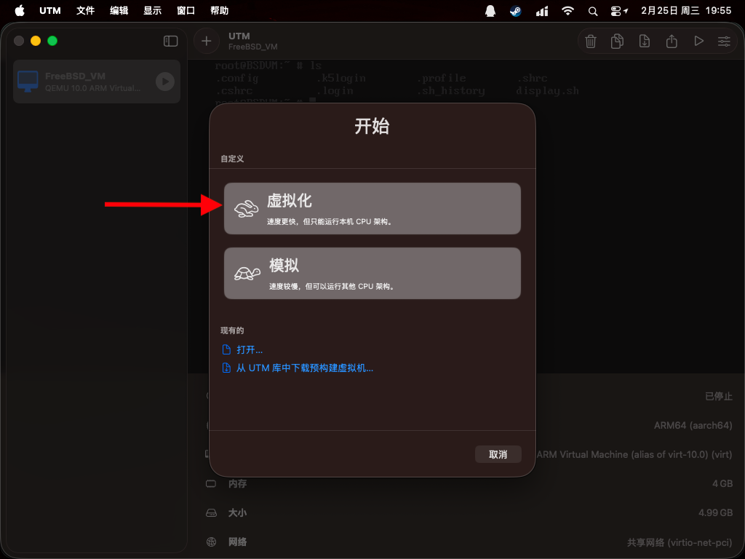
Task: Open VM settings sliders icon
Action: pyautogui.click(x=724, y=41)
